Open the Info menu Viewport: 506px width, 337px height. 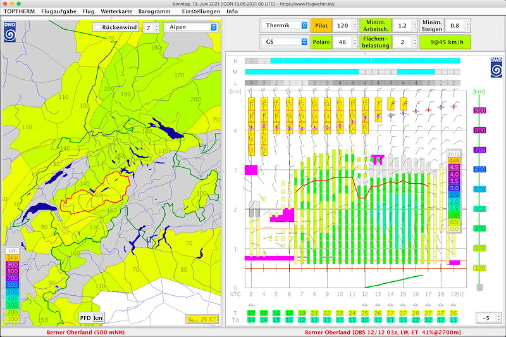[x=232, y=11]
